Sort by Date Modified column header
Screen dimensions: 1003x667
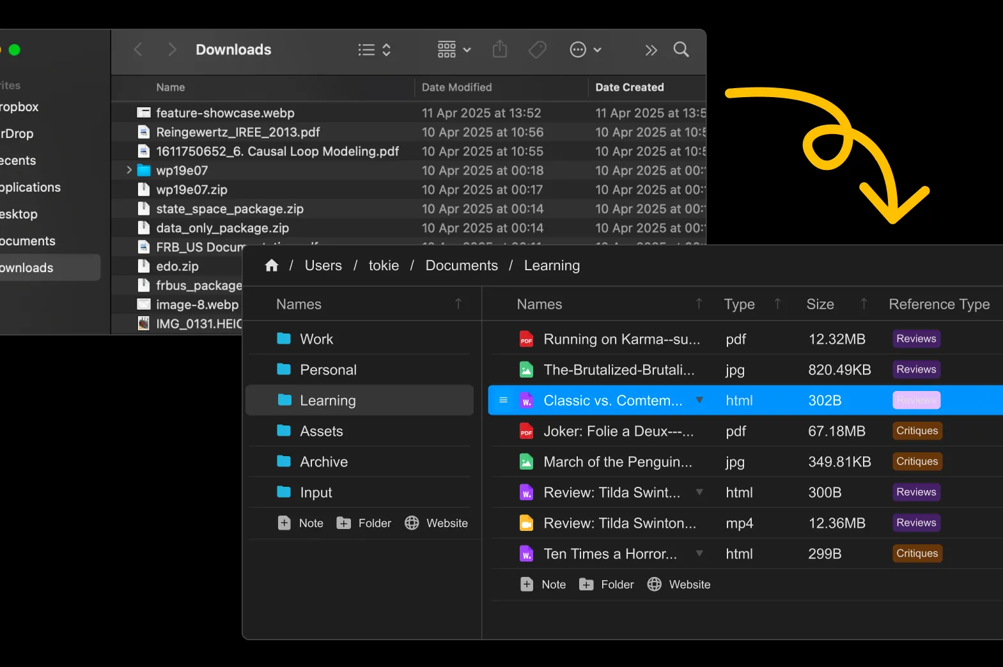(x=456, y=88)
